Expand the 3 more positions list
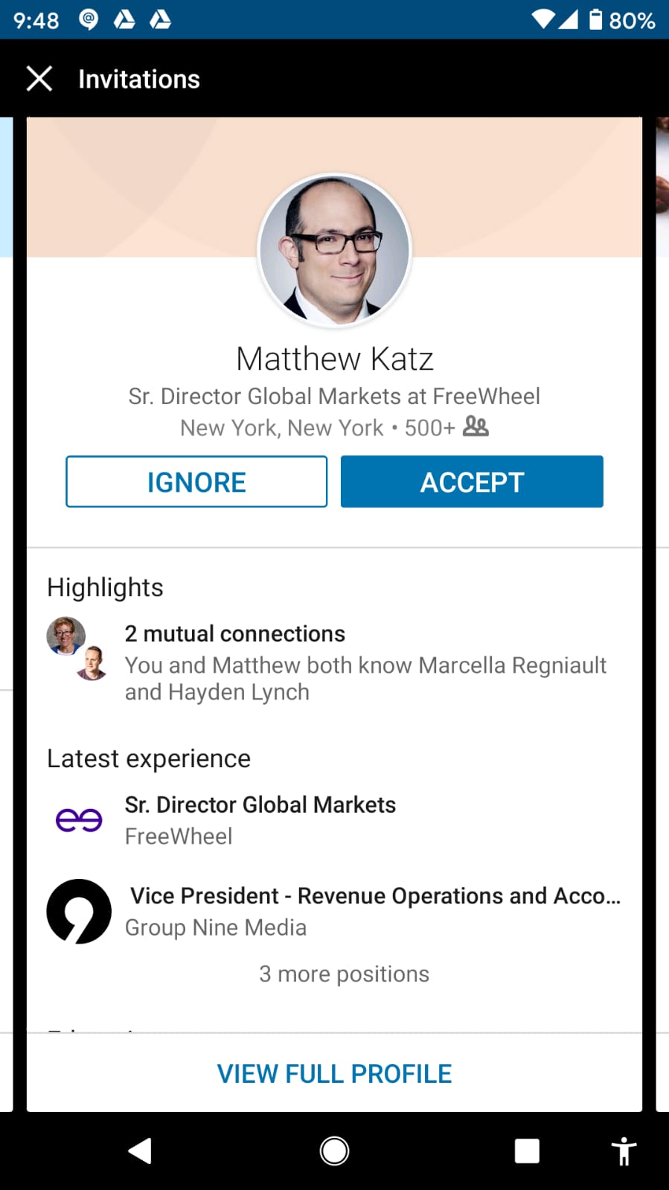Screen dimensions: 669x1190 point(344,974)
